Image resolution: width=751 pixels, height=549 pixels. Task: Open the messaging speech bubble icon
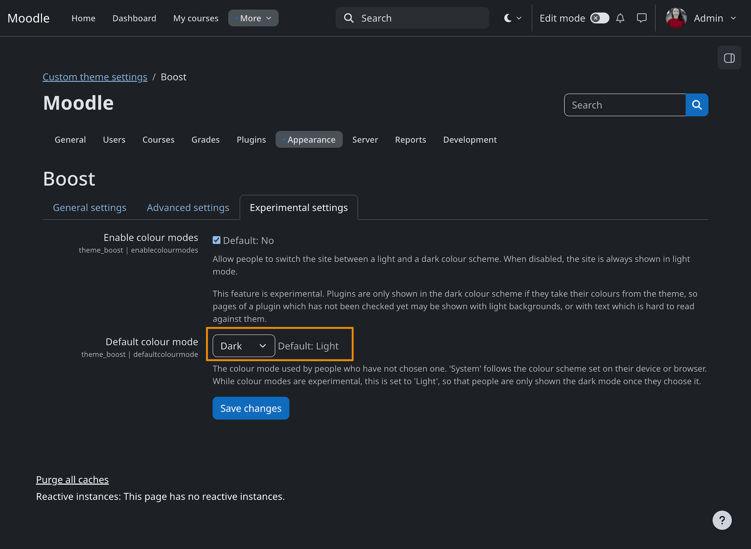(642, 18)
